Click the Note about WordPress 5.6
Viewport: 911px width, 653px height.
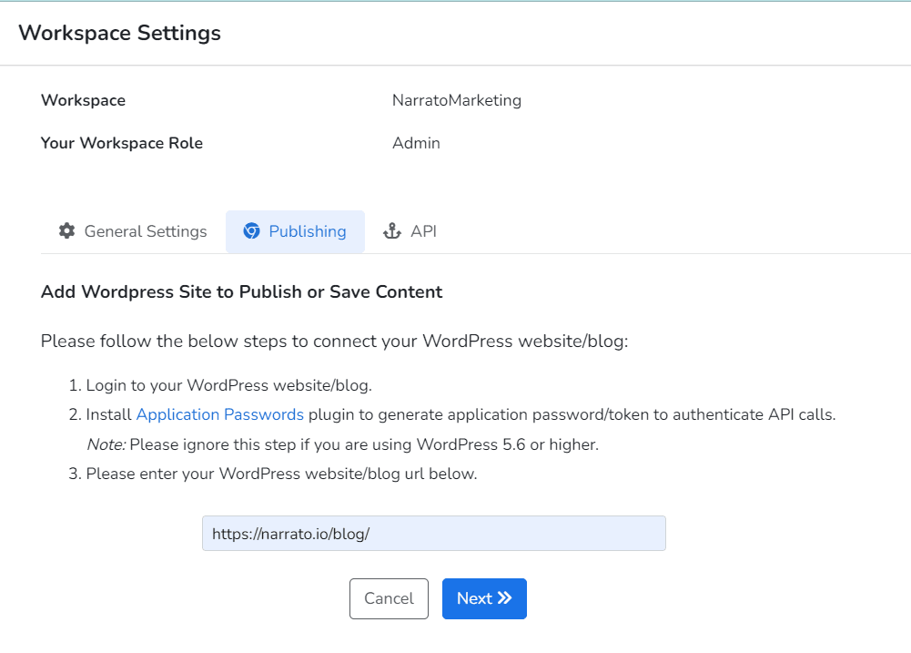[x=342, y=444]
